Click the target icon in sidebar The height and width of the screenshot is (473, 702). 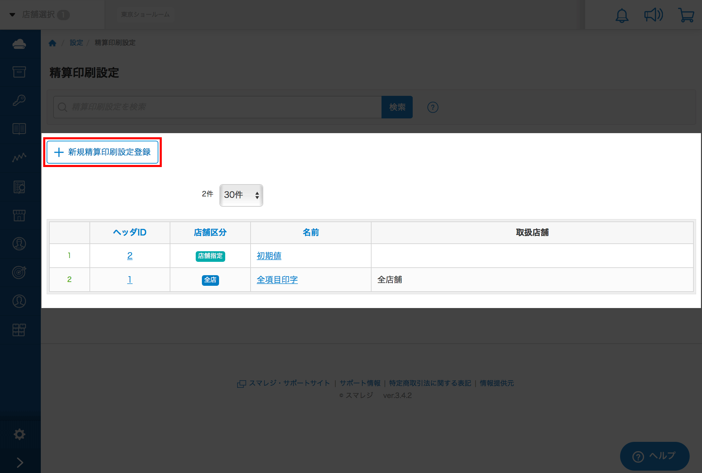(x=20, y=272)
